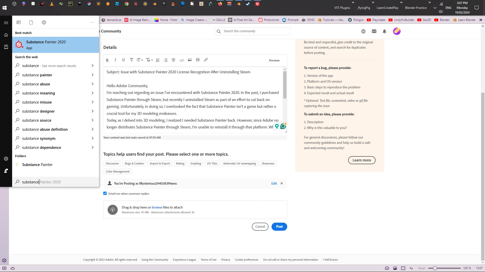Viewport: 485px width, 272px height.
Task: Open text color dropdown in editor
Action: click(149, 60)
